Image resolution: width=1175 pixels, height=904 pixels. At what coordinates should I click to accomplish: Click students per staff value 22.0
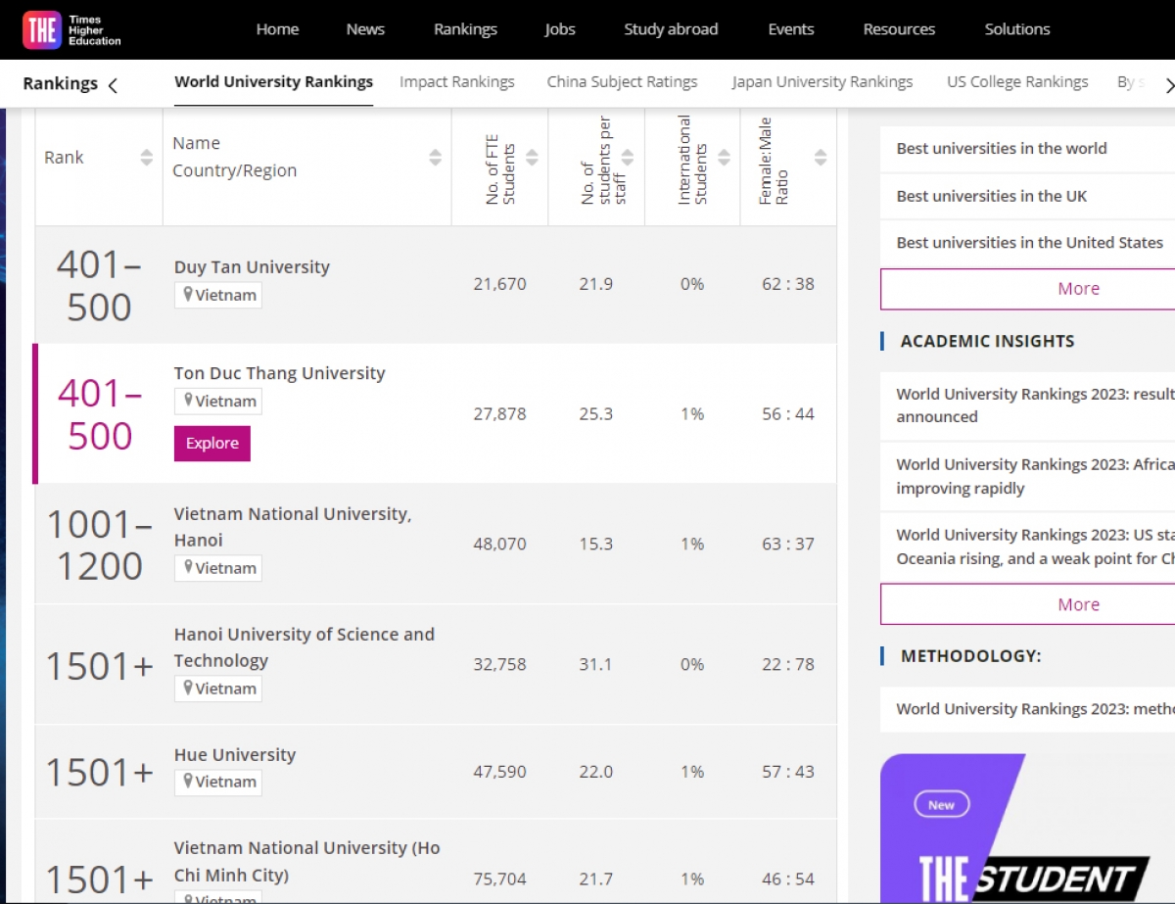[596, 772]
